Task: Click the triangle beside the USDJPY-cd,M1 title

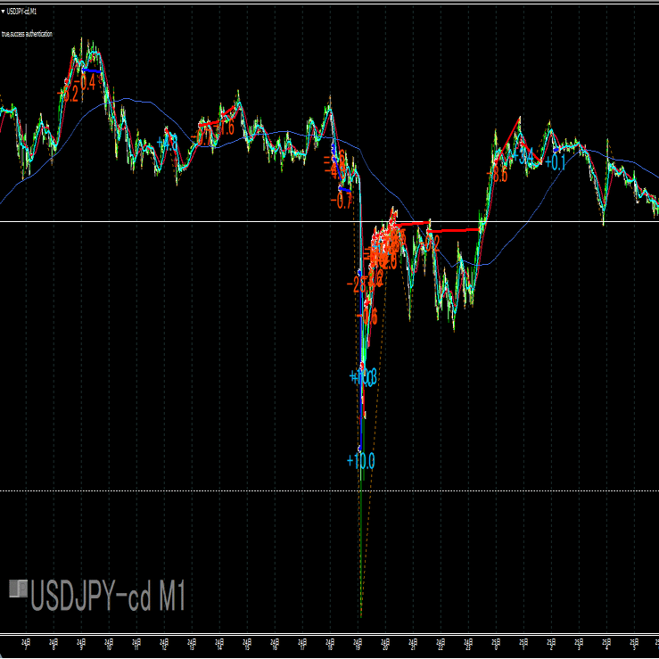Action: coord(4,12)
